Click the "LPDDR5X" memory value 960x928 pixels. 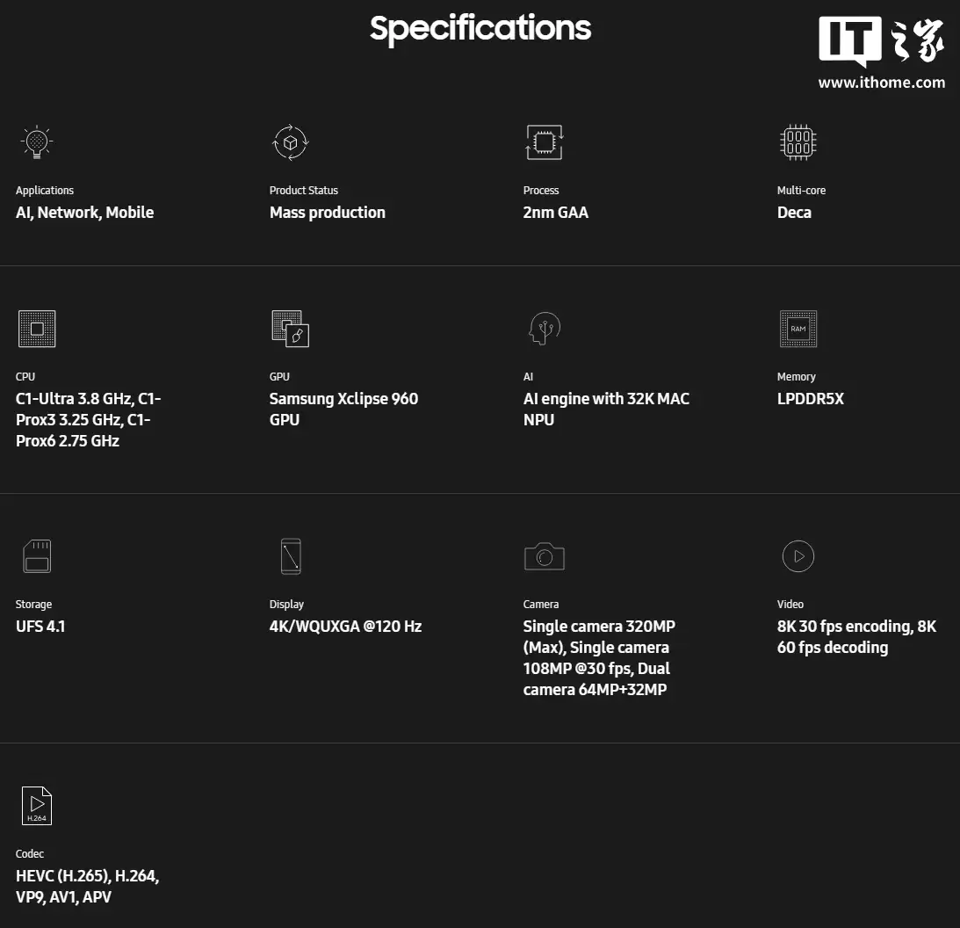810,399
